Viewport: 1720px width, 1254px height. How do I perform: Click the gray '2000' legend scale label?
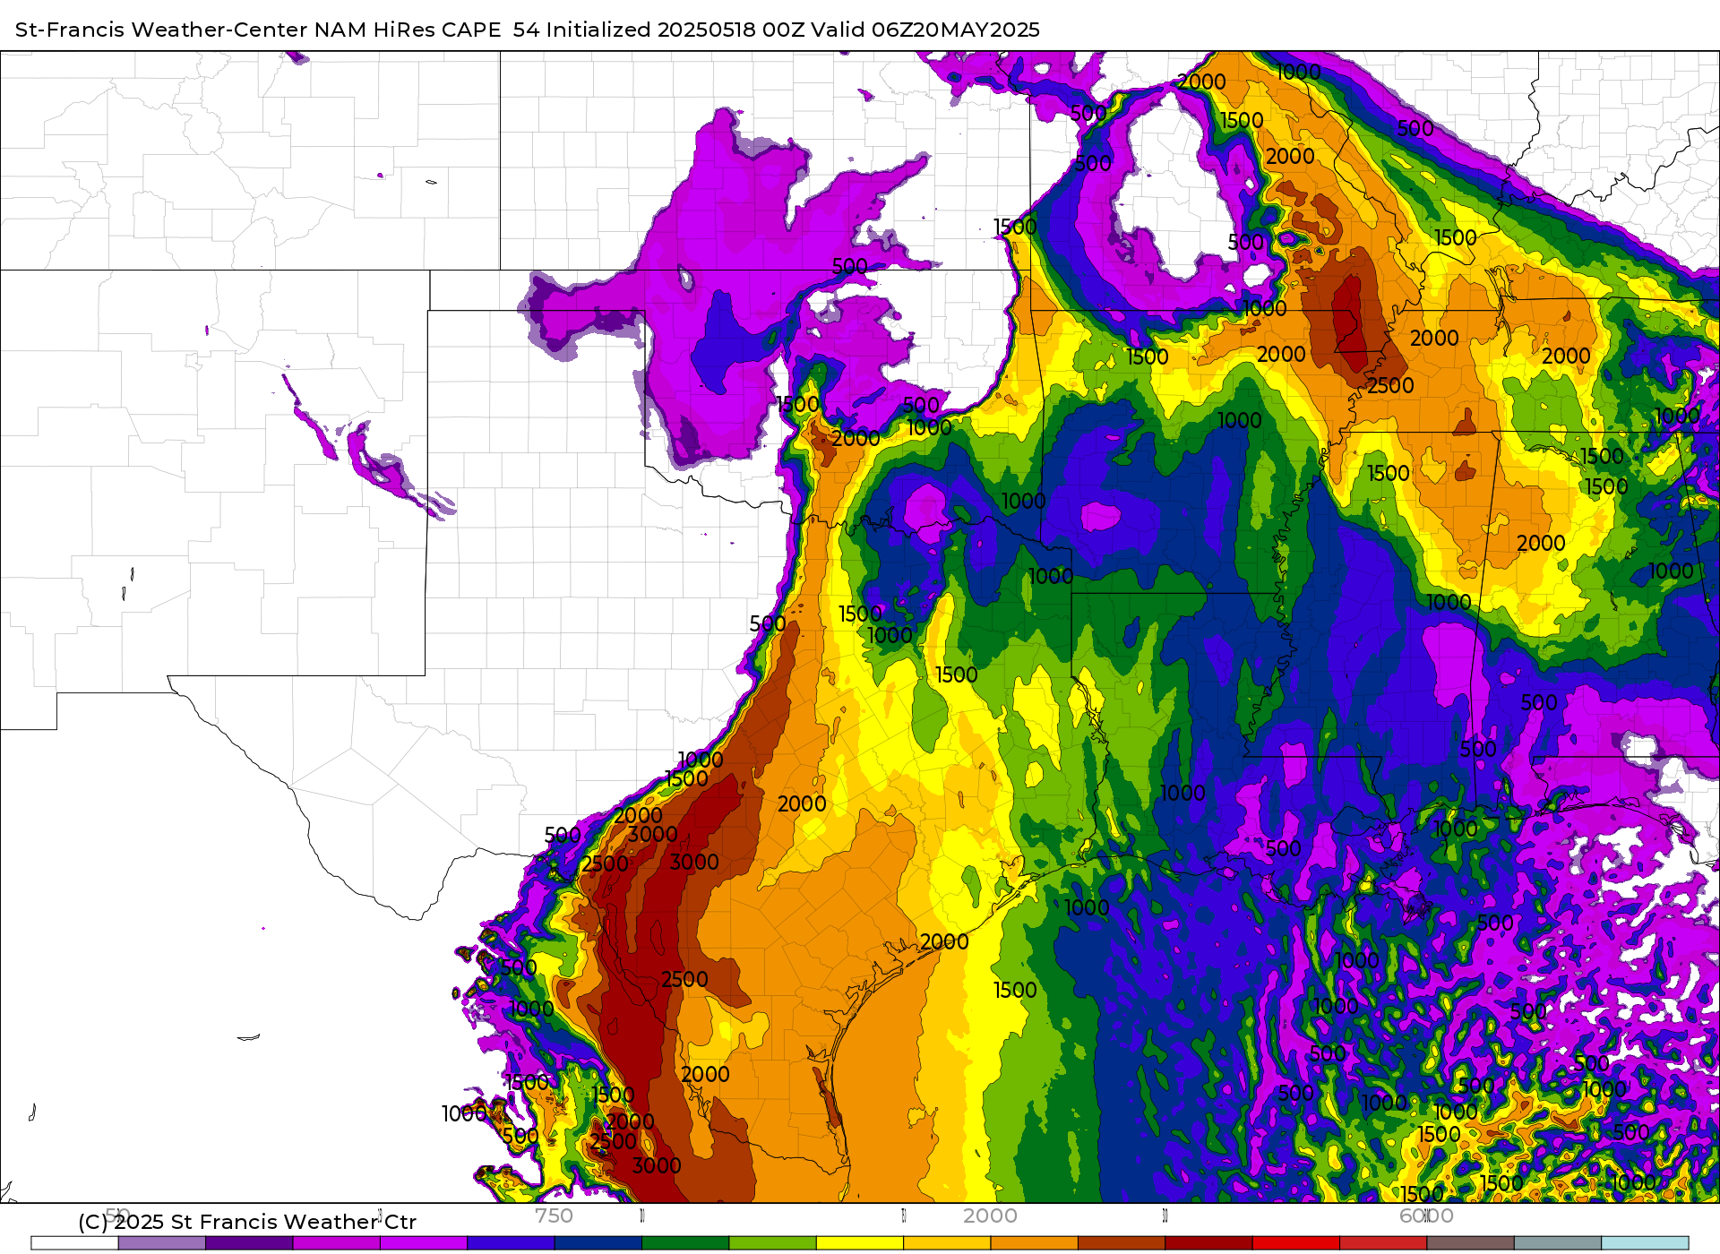click(990, 1215)
